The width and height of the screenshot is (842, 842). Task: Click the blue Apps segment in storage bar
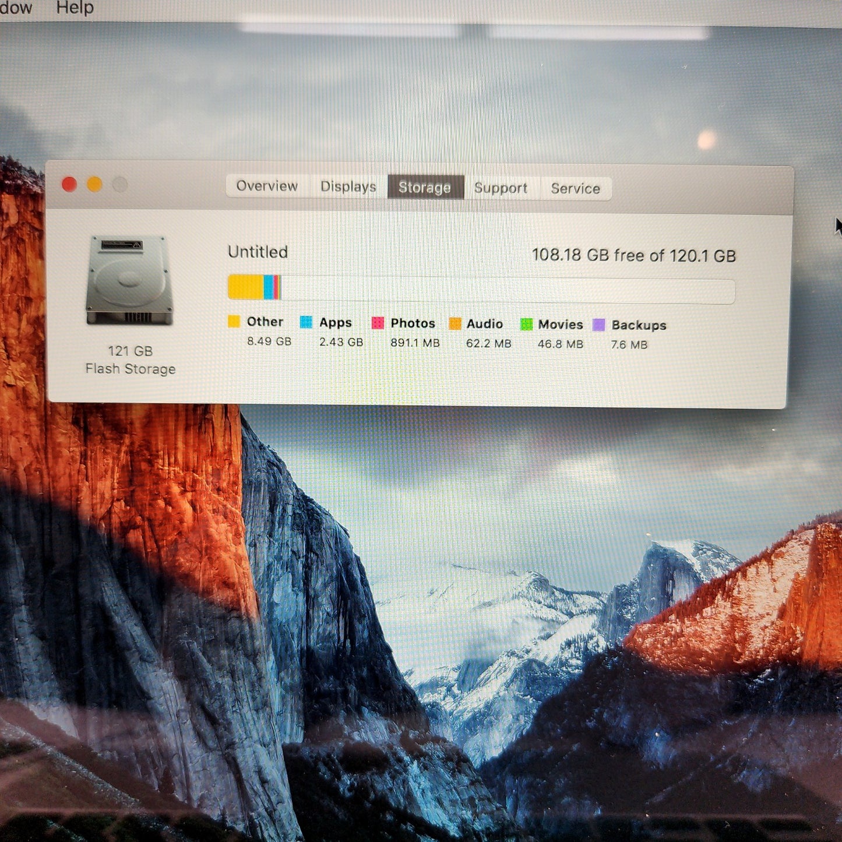268,287
